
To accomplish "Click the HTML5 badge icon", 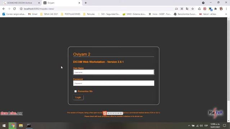I will (105, 113).
